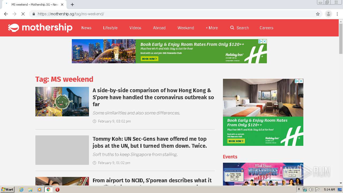Open the News menu item

tap(86, 28)
